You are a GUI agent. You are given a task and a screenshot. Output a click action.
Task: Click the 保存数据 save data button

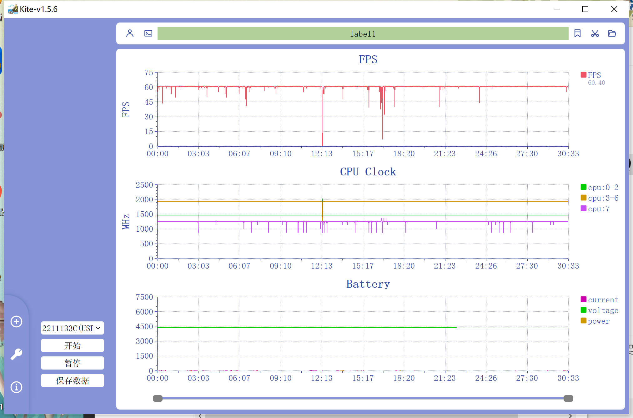click(x=72, y=380)
